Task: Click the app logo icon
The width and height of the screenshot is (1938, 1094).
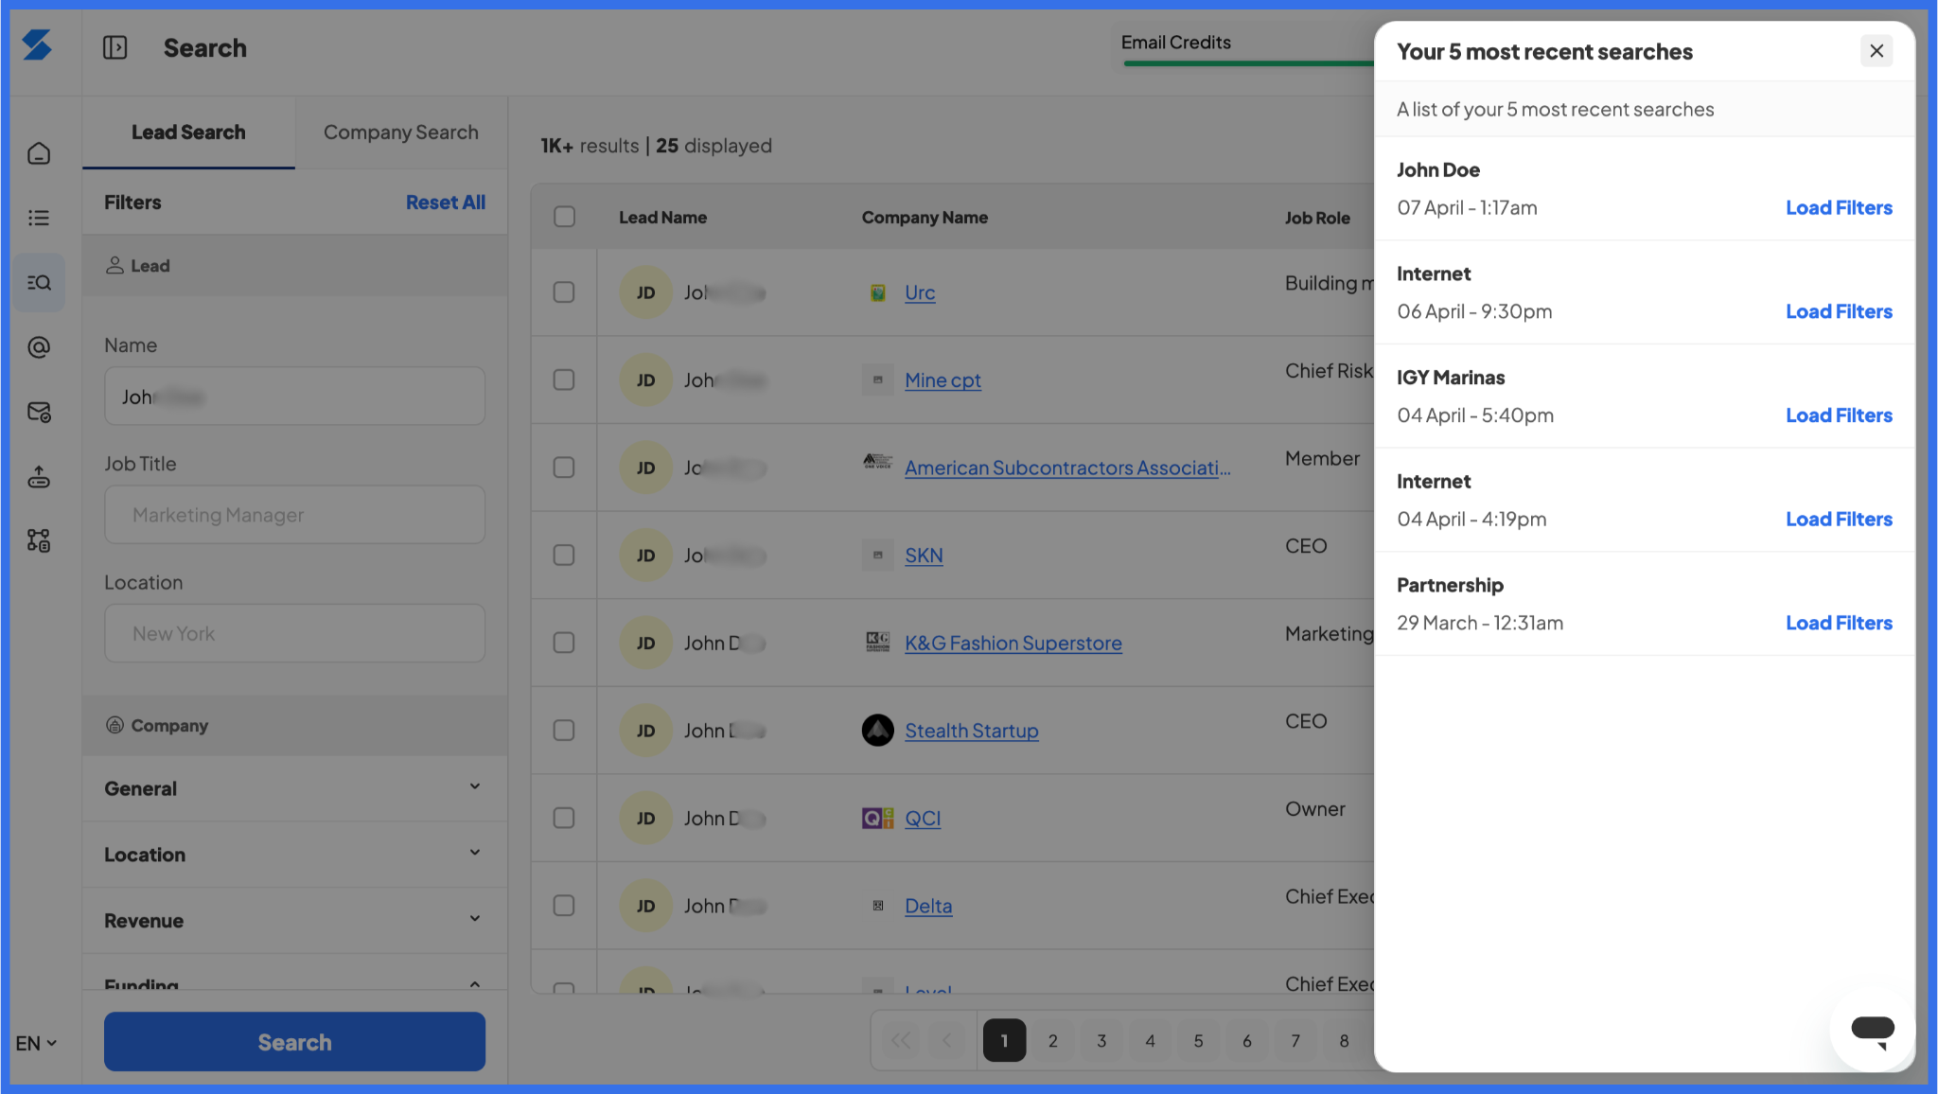Action: coord(37,45)
